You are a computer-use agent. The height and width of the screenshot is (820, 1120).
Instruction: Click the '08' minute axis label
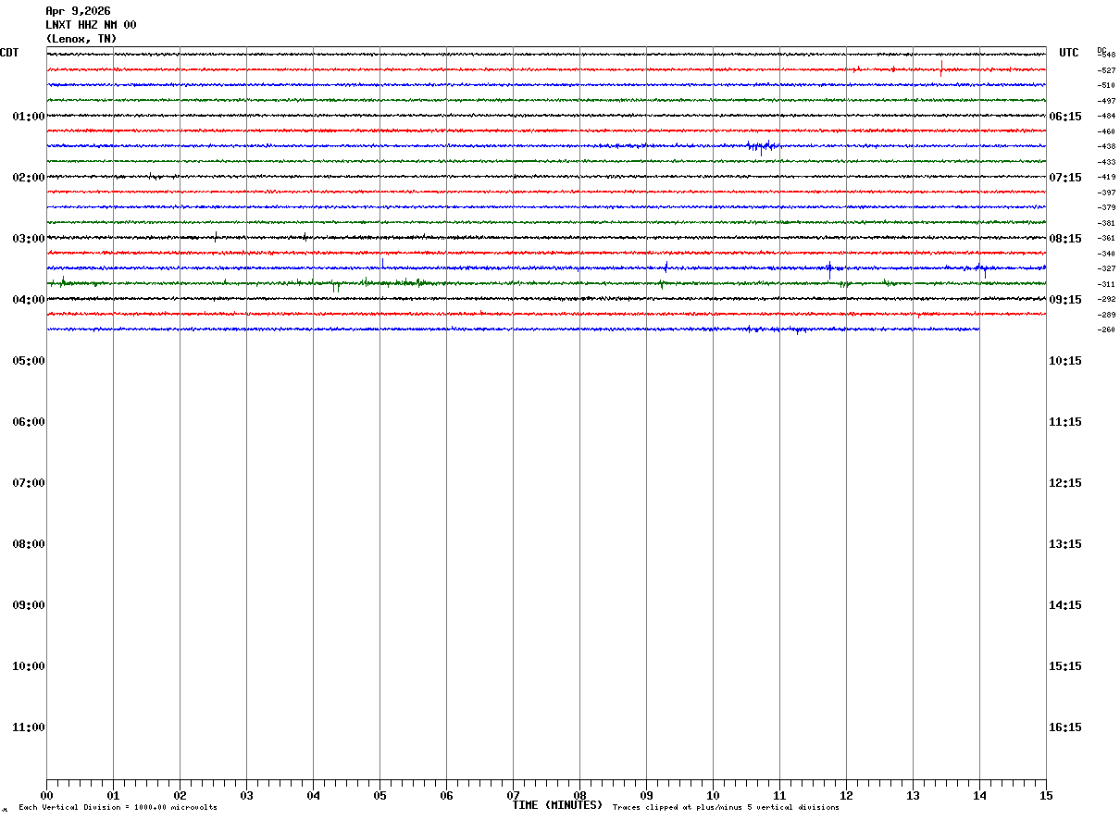(x=579, y=796)
